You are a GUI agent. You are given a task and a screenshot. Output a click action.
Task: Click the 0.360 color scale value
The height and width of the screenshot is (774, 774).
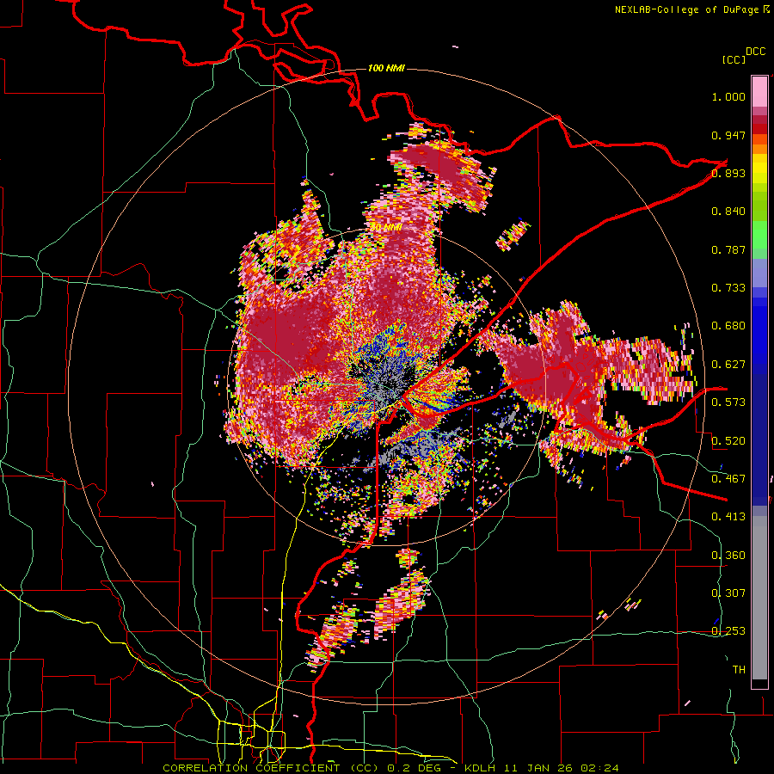(728, 555)
